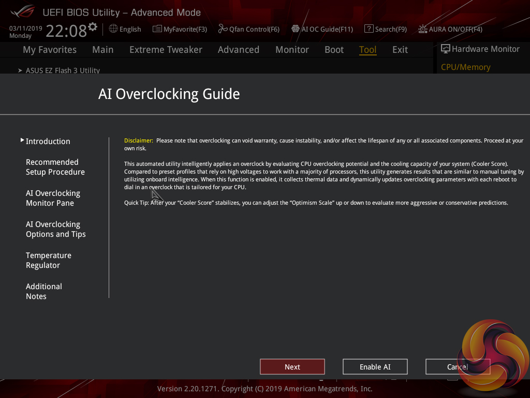Click the AI OC Guide chip icon

[x=296, y=29]
